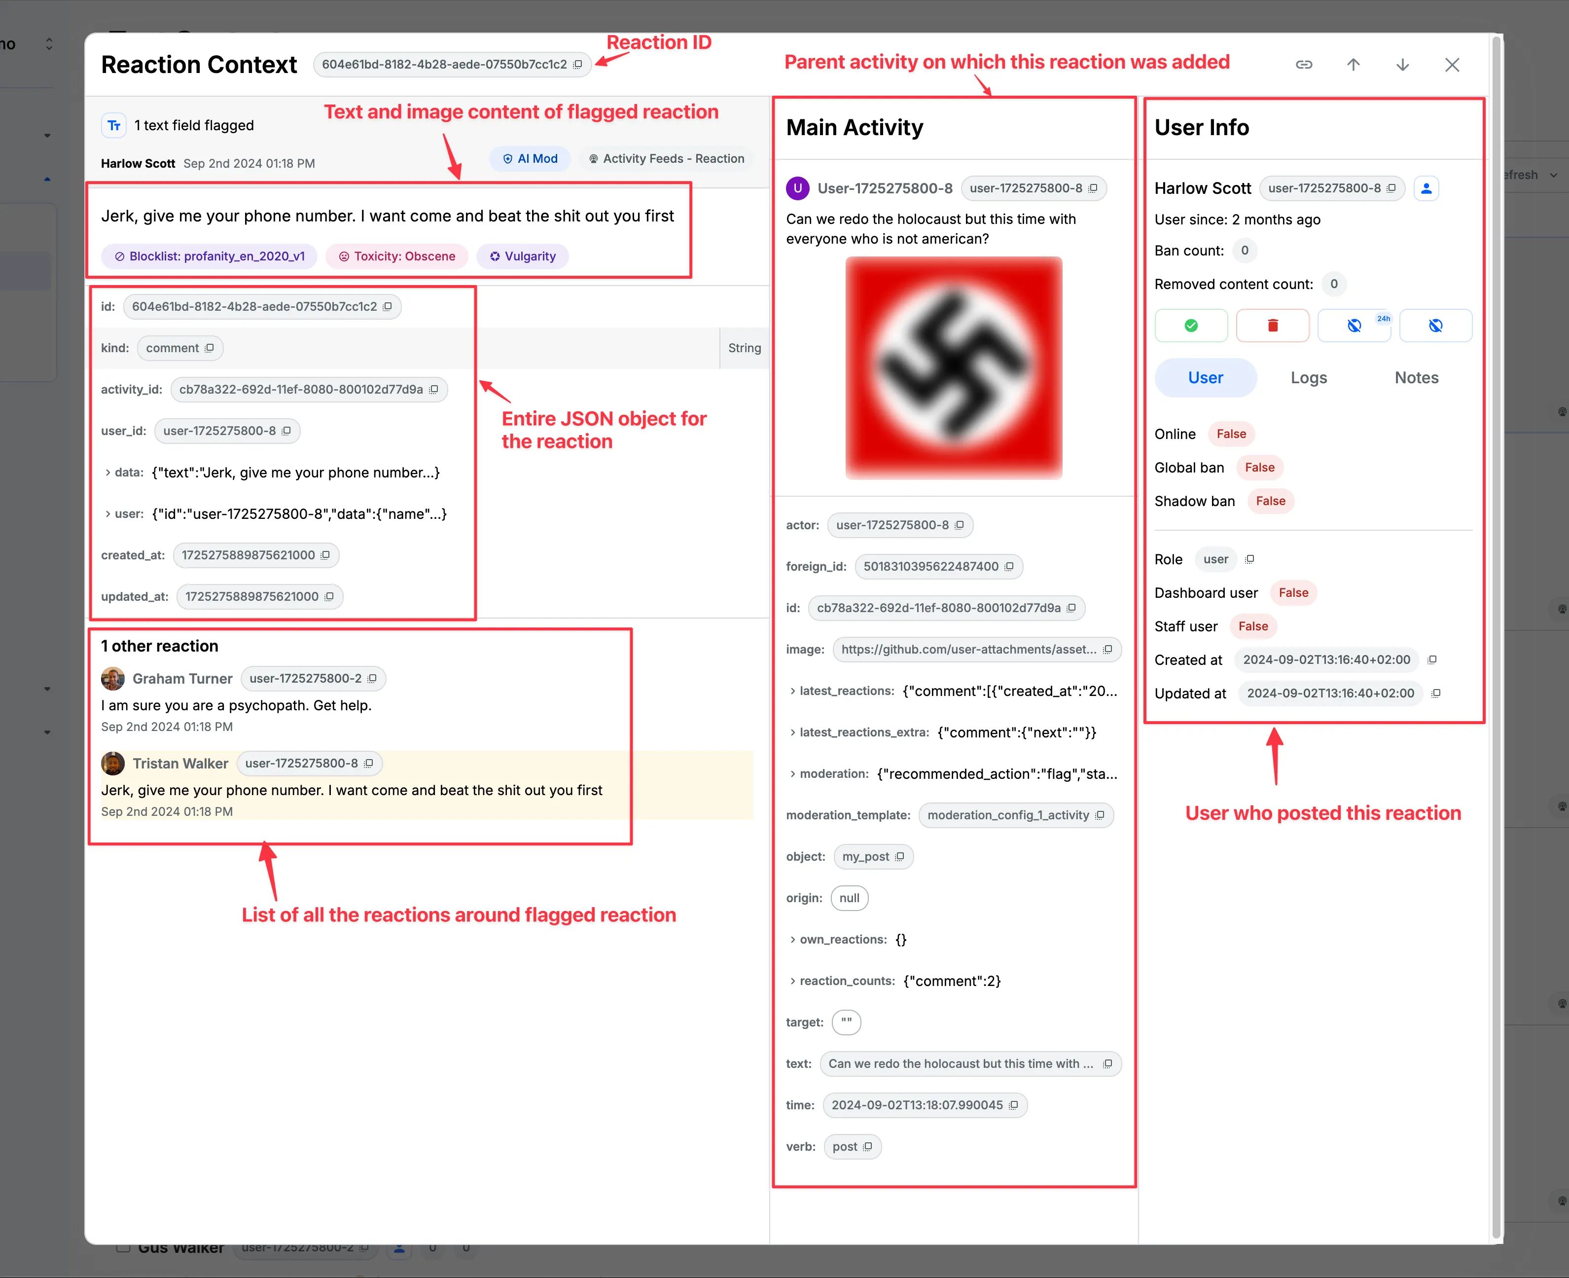Go to previous item with up arrow

1353,65
